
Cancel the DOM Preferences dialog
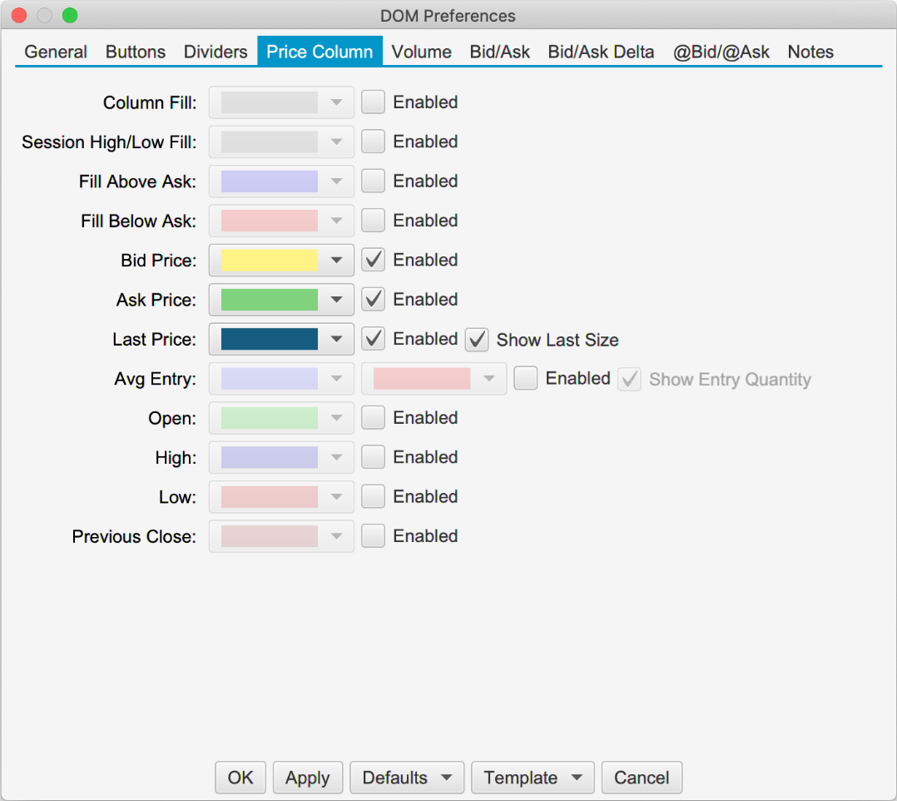[x=641, y=778]
